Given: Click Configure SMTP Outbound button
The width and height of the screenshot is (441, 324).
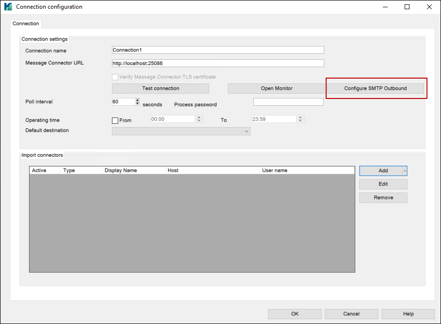Looking at the screenshot, I should [375, 88].
